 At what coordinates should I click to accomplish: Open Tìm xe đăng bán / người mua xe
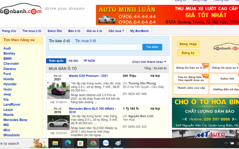pos(191,79)
